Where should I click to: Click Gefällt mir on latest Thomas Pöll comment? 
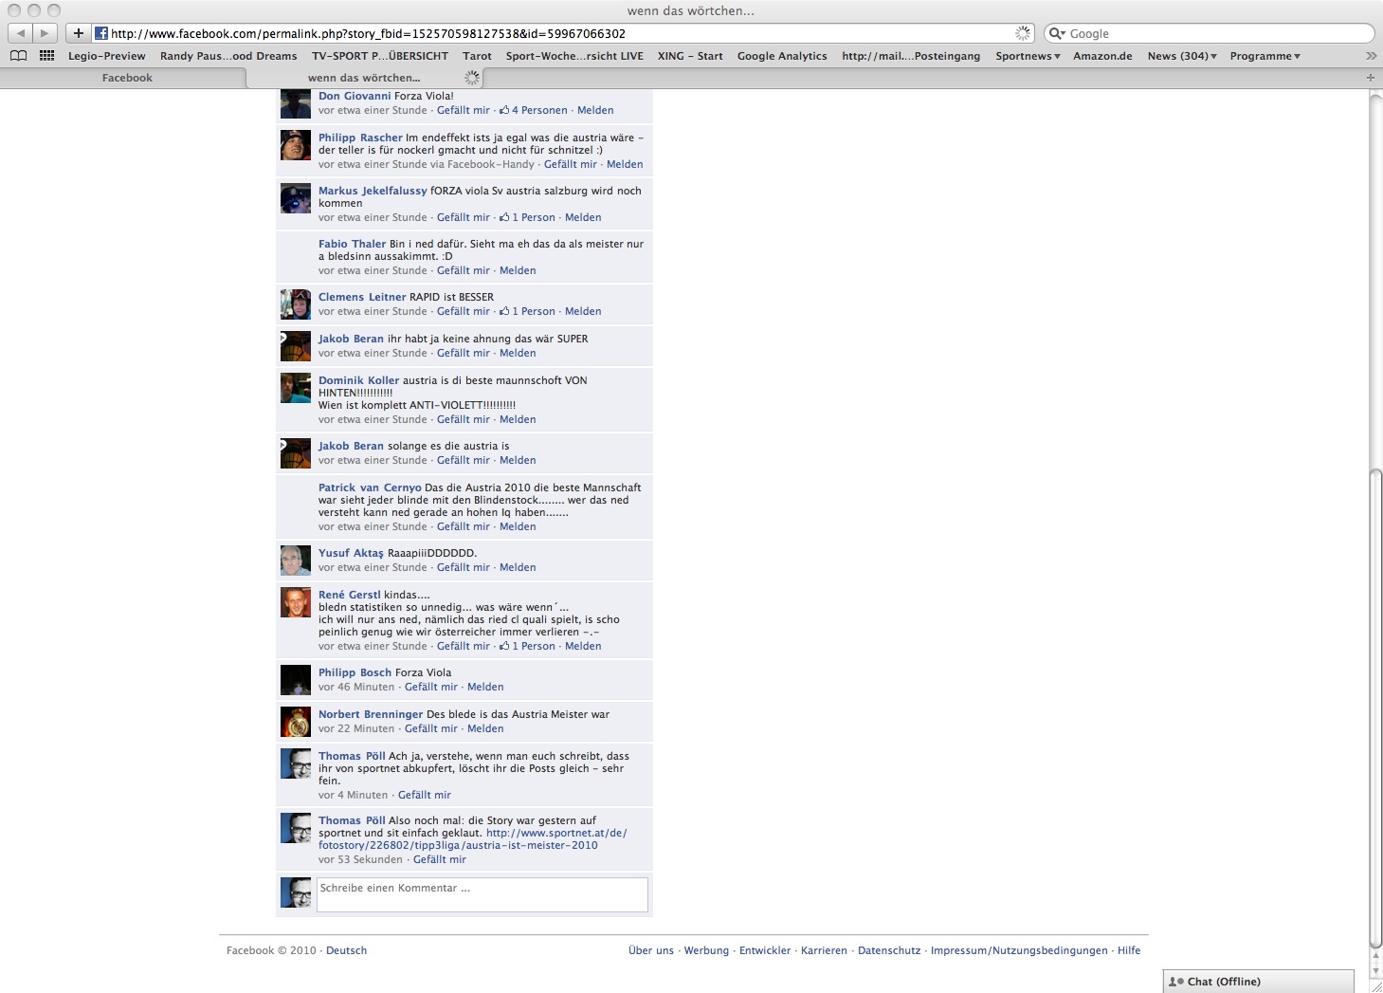[440, 859]
